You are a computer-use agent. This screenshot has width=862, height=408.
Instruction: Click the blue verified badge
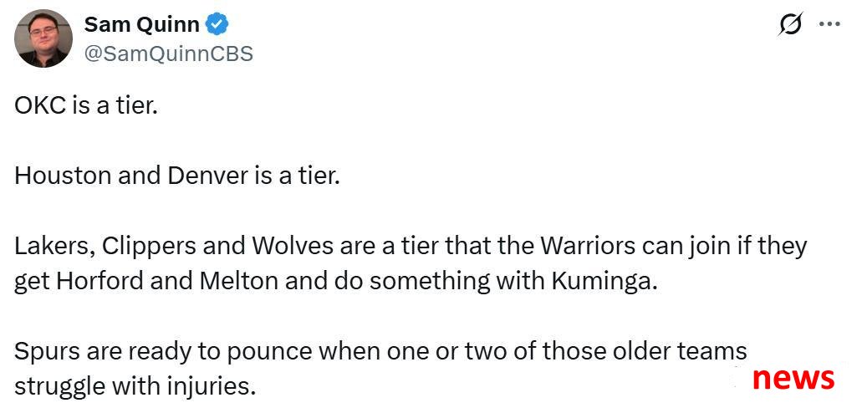pos(217,25)
